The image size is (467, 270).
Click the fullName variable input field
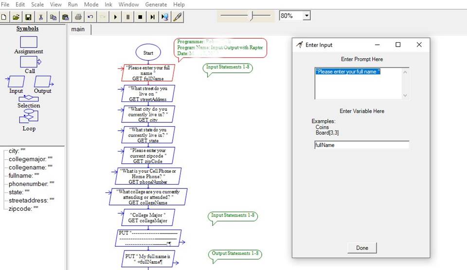click(x=362, y=145)
